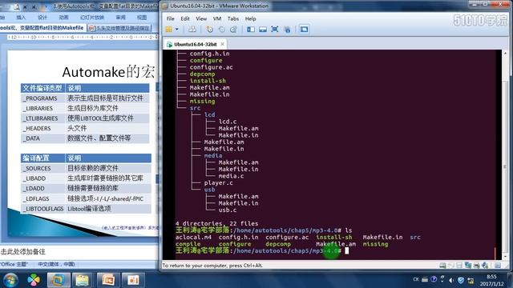Click the hard disk status icon in VMware
Image resolution: width=513 pixels, height=288 pixels.
(442, 266)
